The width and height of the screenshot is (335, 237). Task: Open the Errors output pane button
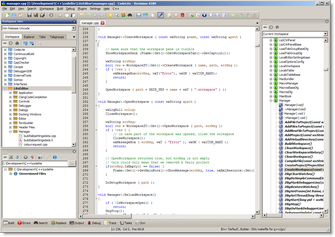[x=24, y=223]
